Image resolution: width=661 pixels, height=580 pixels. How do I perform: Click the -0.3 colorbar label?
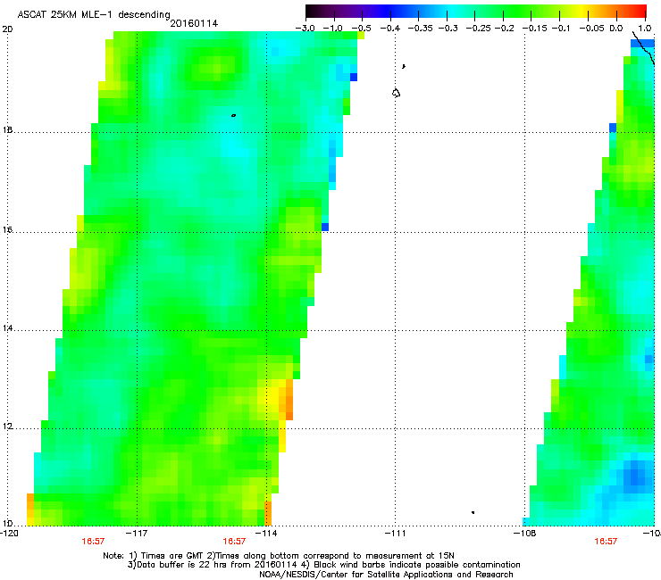pyautogui.click(x=448, y=28)
